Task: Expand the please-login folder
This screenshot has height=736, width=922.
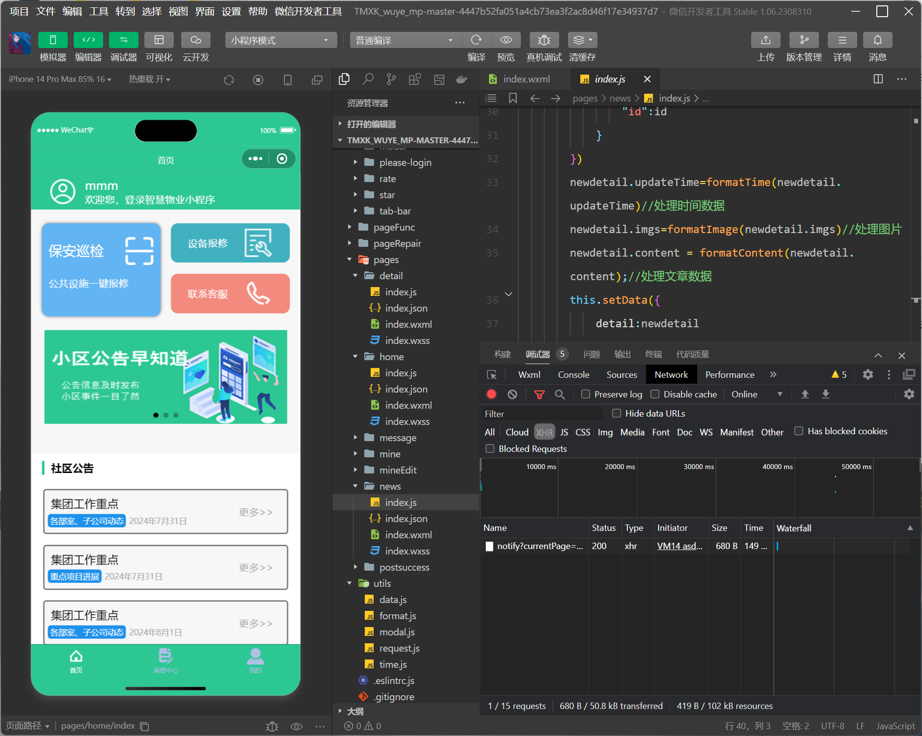Action: pyautogui.click(x=406, y=162)
